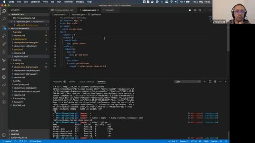Collapse the 6.autoscaling folder
Image resolution: width=255 pixels, height=143 pixels.
[19, 99]
